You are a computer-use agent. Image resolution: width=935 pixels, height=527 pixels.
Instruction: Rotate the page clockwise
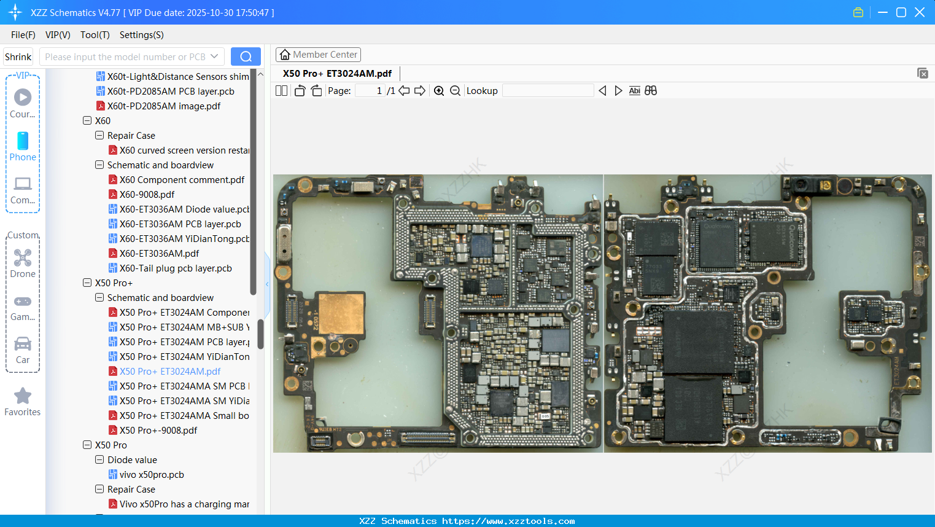[x=316, y=91]
